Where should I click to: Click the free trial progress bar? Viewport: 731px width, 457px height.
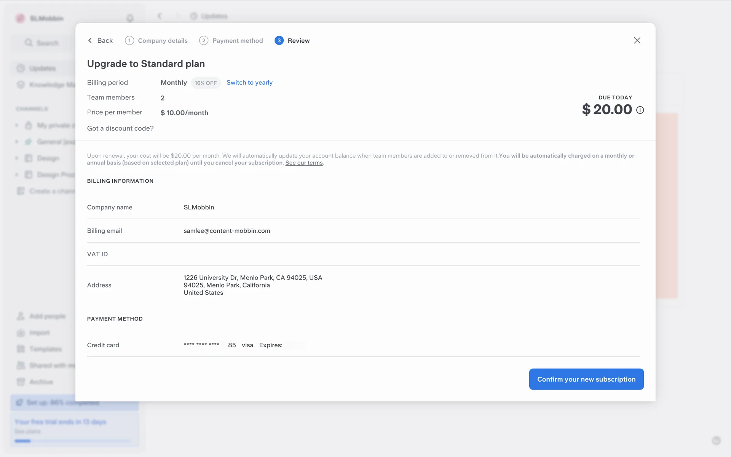72,441
